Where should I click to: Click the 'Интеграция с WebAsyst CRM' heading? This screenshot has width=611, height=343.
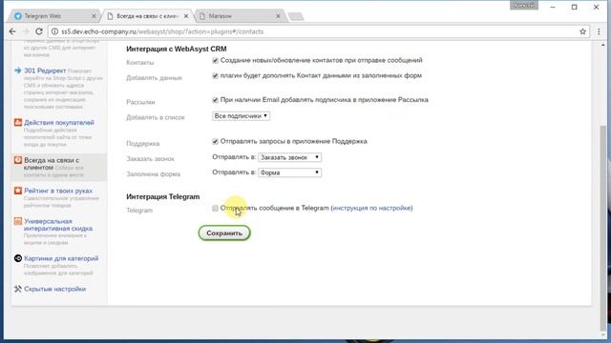point(177,49)
